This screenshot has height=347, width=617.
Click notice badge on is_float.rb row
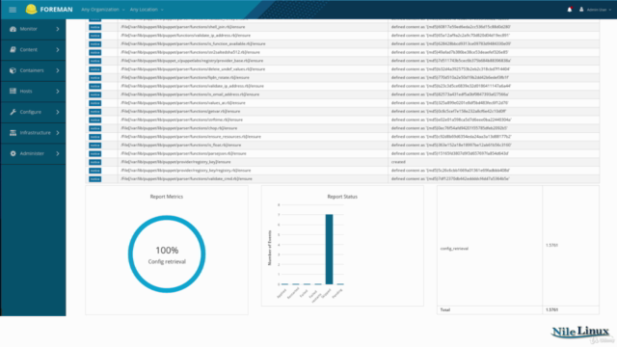tap(94, 146)
